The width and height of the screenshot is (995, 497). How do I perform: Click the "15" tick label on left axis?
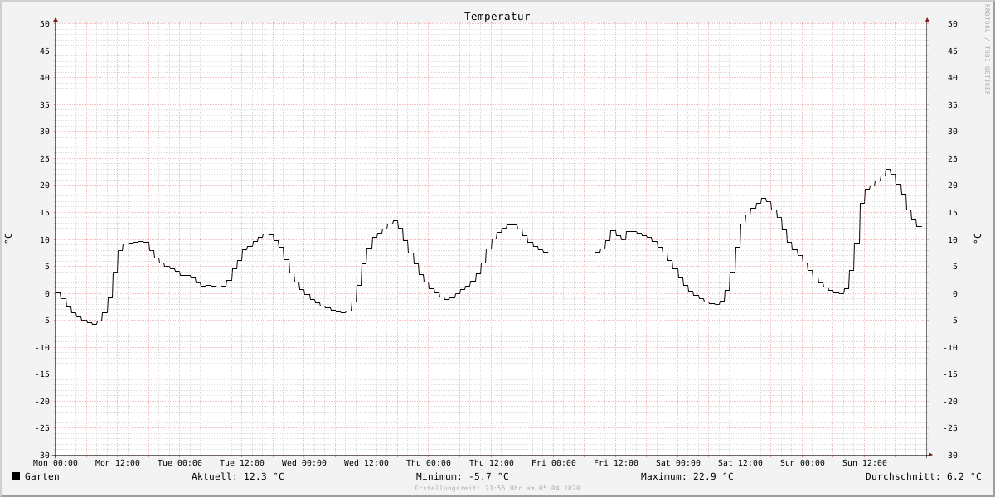tap(45, 212)
